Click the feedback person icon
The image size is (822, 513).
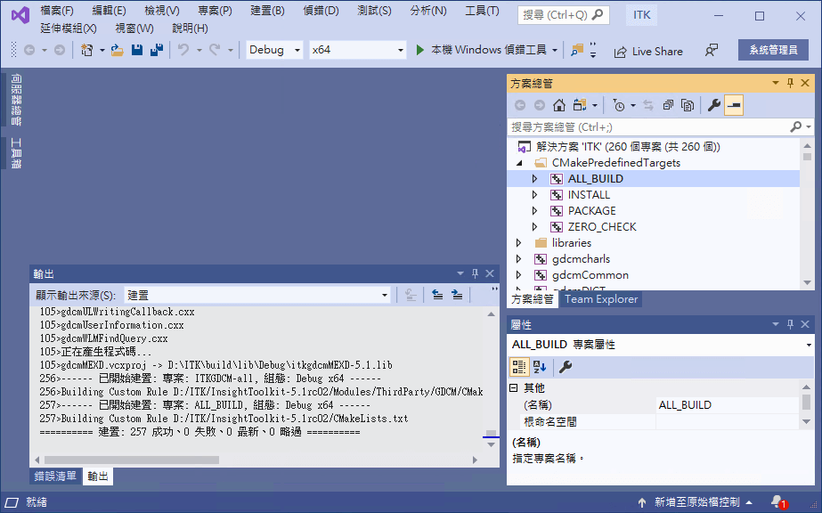click(x=711, y=50)
